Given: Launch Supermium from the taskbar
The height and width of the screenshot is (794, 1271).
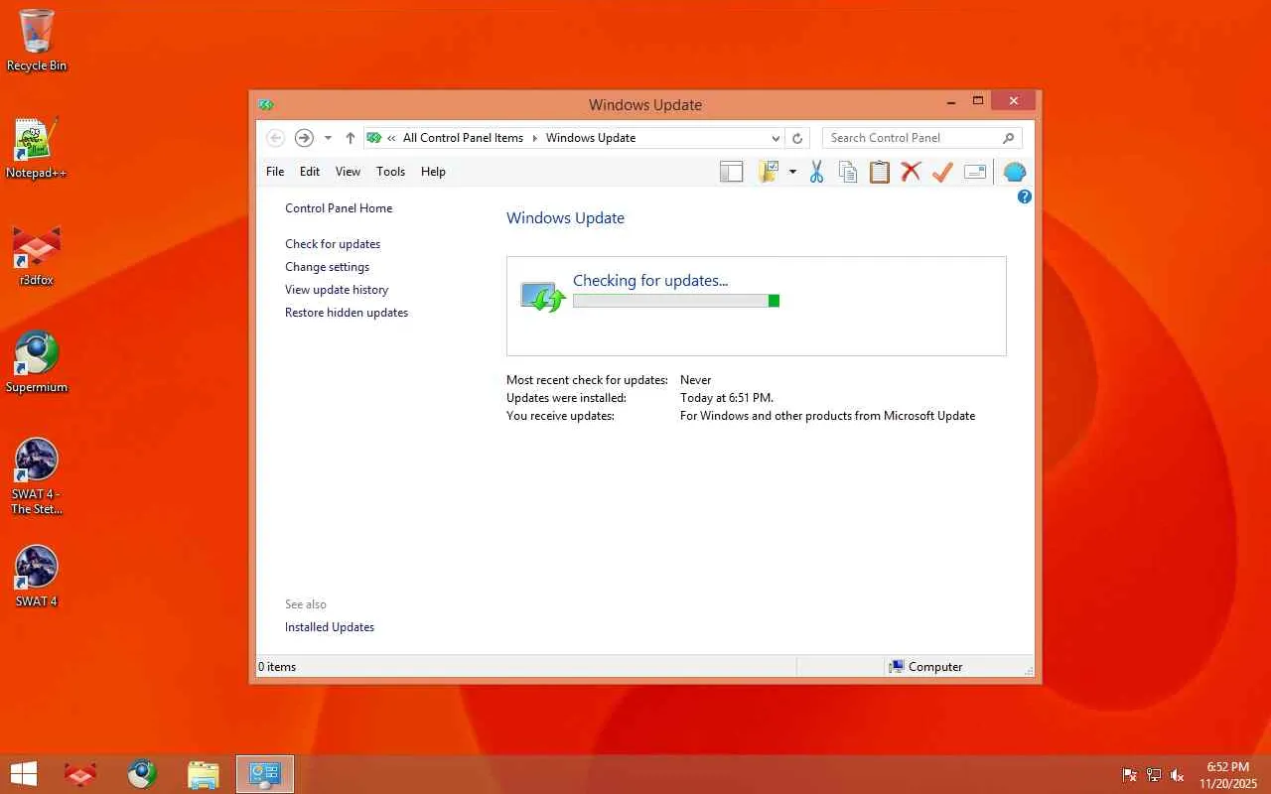Looking at the screenshot, I should pyautogui.click(x=142, y=774).
